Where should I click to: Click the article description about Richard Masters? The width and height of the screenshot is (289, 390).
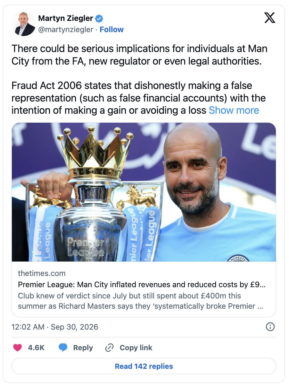pos(141,301)
